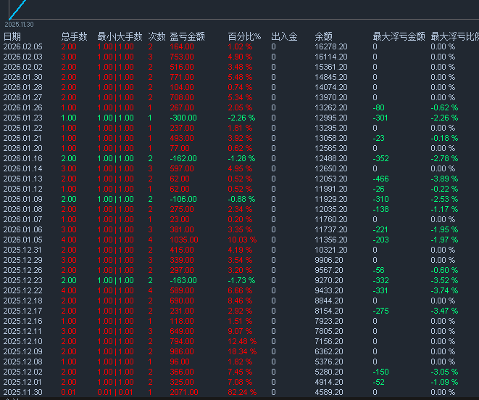Select the 2026.01.23 loss row date
The height and width of the screenshot is (400, 479).
tap(23, 118)
